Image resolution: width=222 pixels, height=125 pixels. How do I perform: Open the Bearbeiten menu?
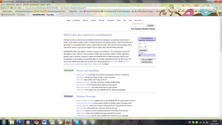tap(10, 4)
